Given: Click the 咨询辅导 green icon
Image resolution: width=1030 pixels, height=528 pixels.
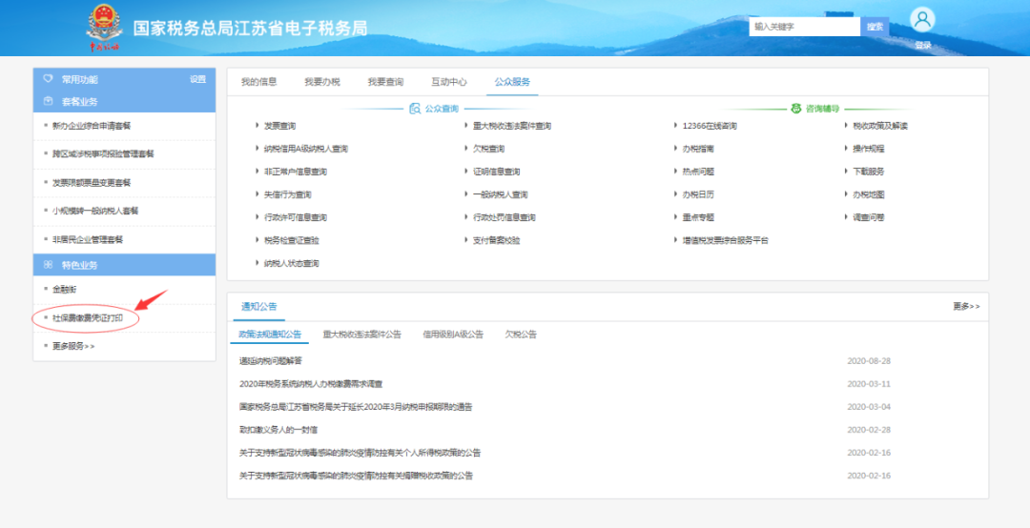Looking at the screenshot, I should [x=795, y=109].
